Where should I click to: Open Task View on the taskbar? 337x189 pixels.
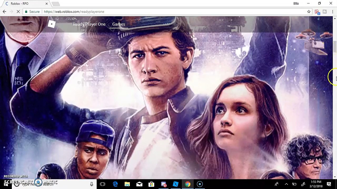click(103, 184)
